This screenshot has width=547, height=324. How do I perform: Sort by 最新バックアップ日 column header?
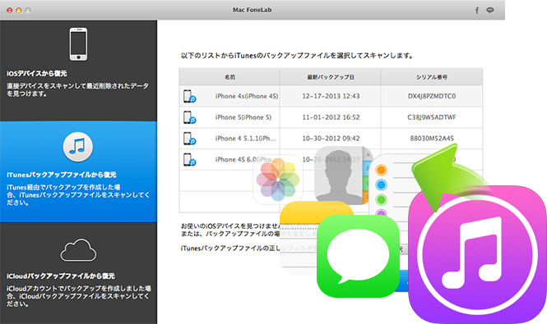pos(331,77)
